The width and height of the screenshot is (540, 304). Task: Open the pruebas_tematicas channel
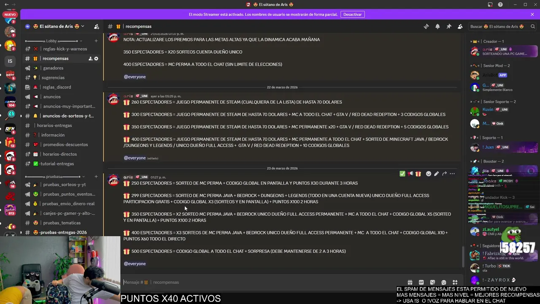62,223
